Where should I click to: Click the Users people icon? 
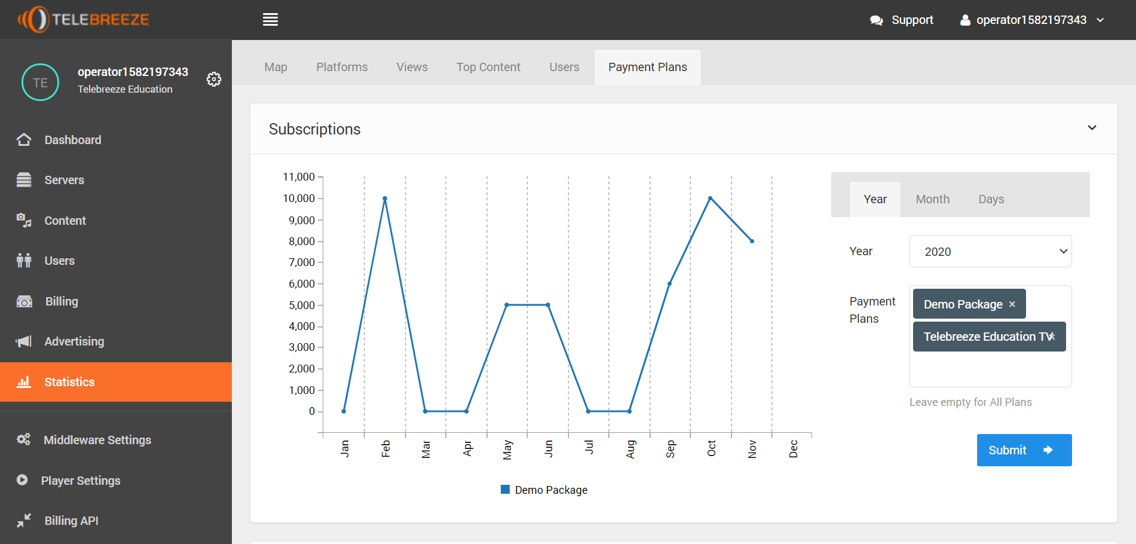tap(24, 261)
